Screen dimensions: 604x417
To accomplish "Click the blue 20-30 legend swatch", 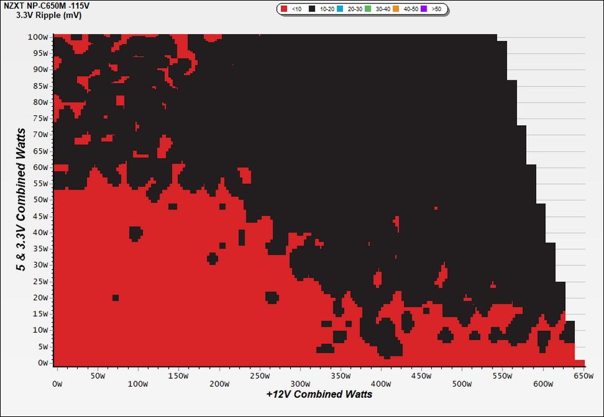I will 340,9.
